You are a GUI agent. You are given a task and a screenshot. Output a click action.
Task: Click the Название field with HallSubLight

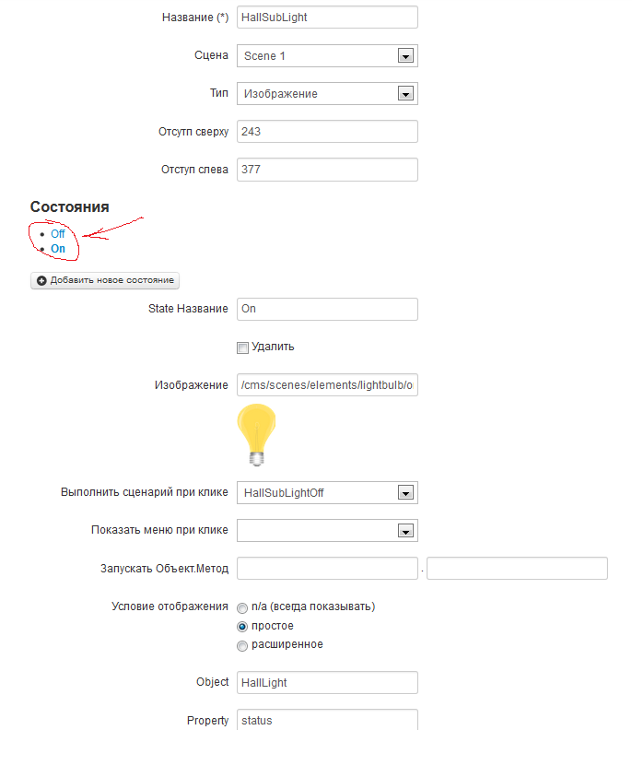point(327,18)
